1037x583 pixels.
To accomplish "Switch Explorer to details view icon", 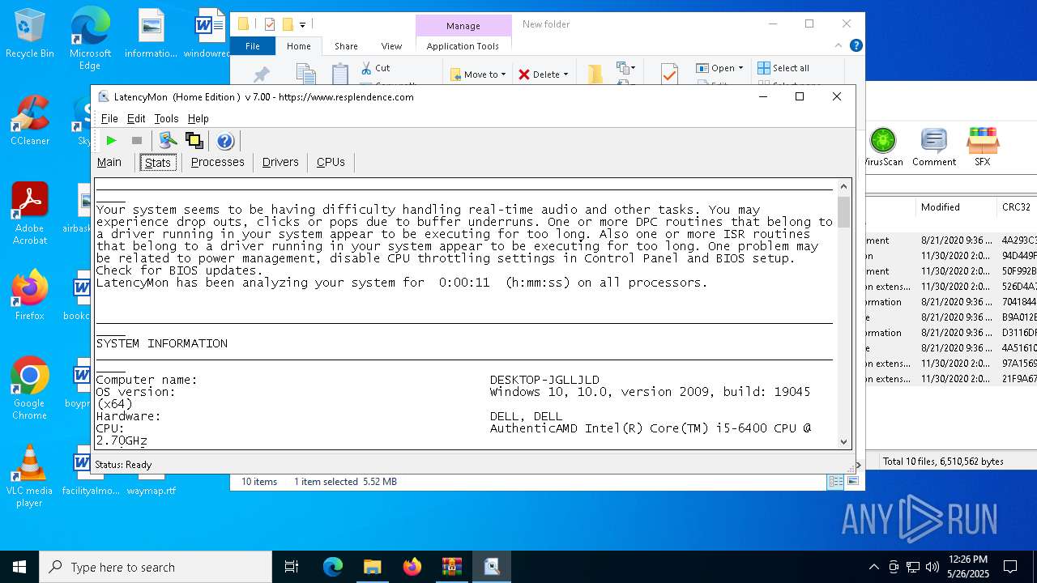I will 835,482.
